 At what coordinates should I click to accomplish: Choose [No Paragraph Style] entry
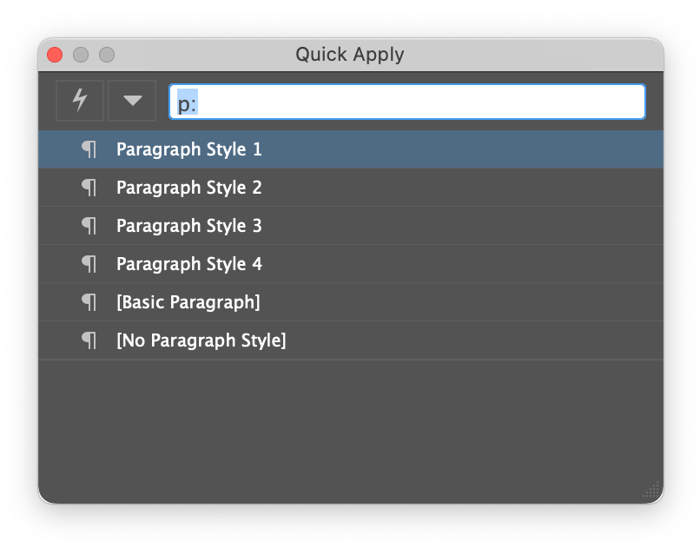click(x=201, y=340)
